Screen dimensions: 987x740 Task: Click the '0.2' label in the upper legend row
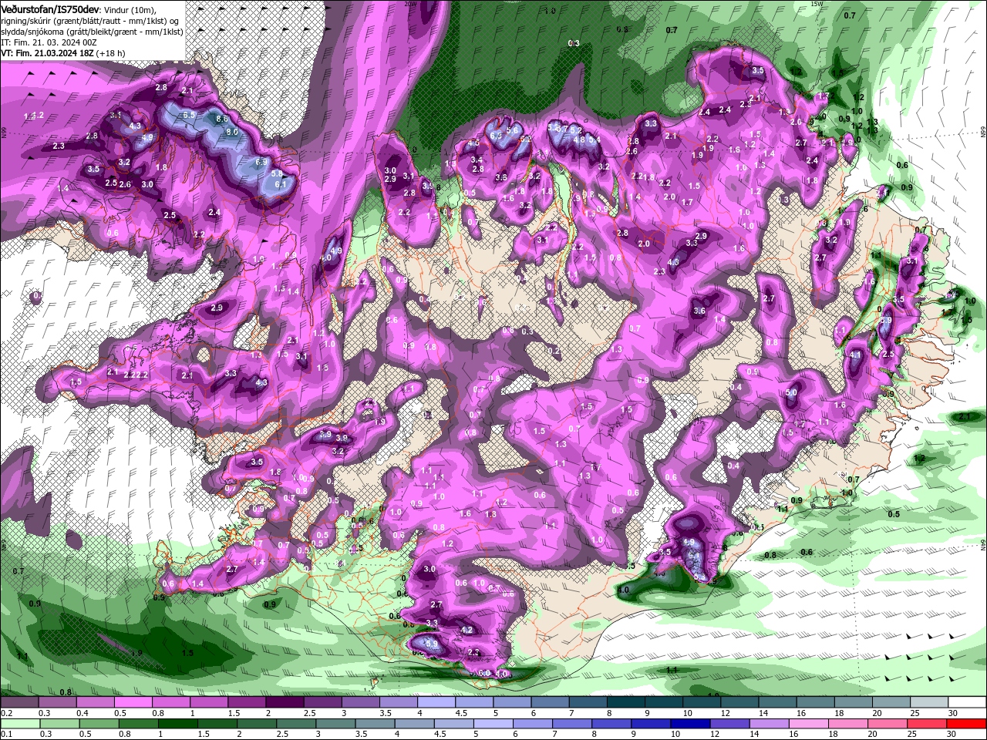click(x=5, y=713)
